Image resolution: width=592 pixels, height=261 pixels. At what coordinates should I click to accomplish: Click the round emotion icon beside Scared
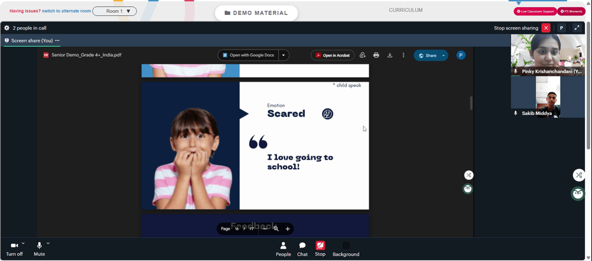coord(327,114)
